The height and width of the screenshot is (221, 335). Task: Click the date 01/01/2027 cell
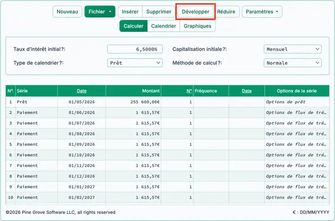pos(82,187)
